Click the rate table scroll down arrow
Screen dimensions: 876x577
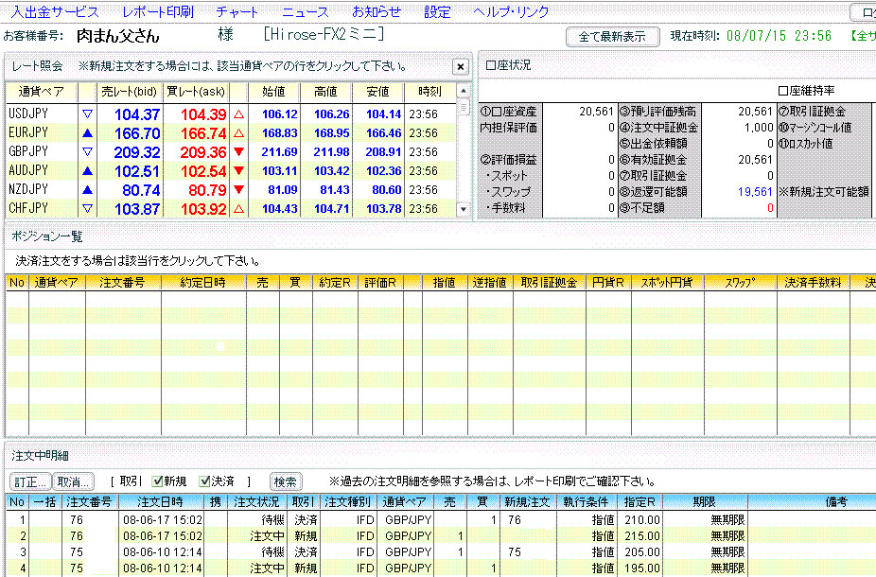click(x=464, y=209)
